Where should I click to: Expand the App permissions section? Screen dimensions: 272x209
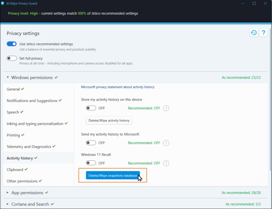coord(8,193)
